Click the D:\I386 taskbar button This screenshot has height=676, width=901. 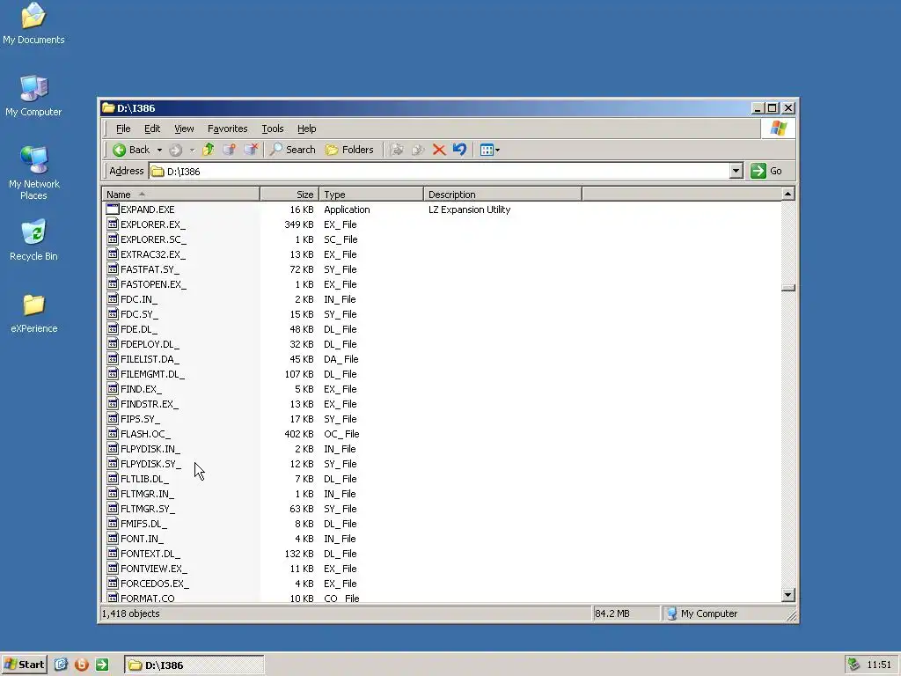[194, 665]
